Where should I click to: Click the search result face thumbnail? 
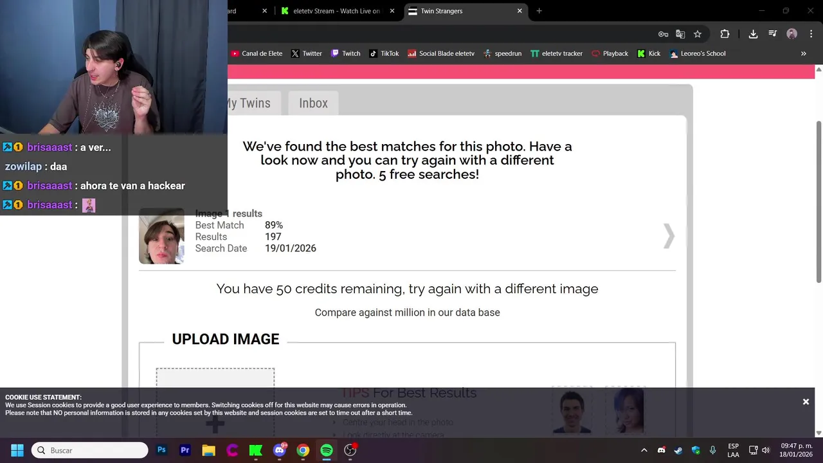(161, 236)
